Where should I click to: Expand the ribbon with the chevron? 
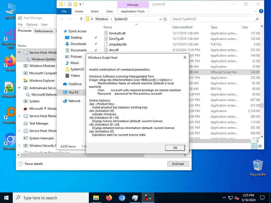click(x=255, y=11)
